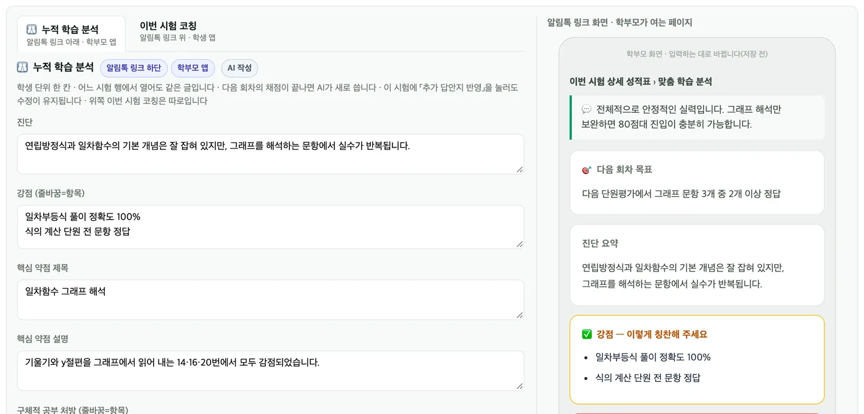Grab the resize handle of the 진단 textarea

[520, 170]
